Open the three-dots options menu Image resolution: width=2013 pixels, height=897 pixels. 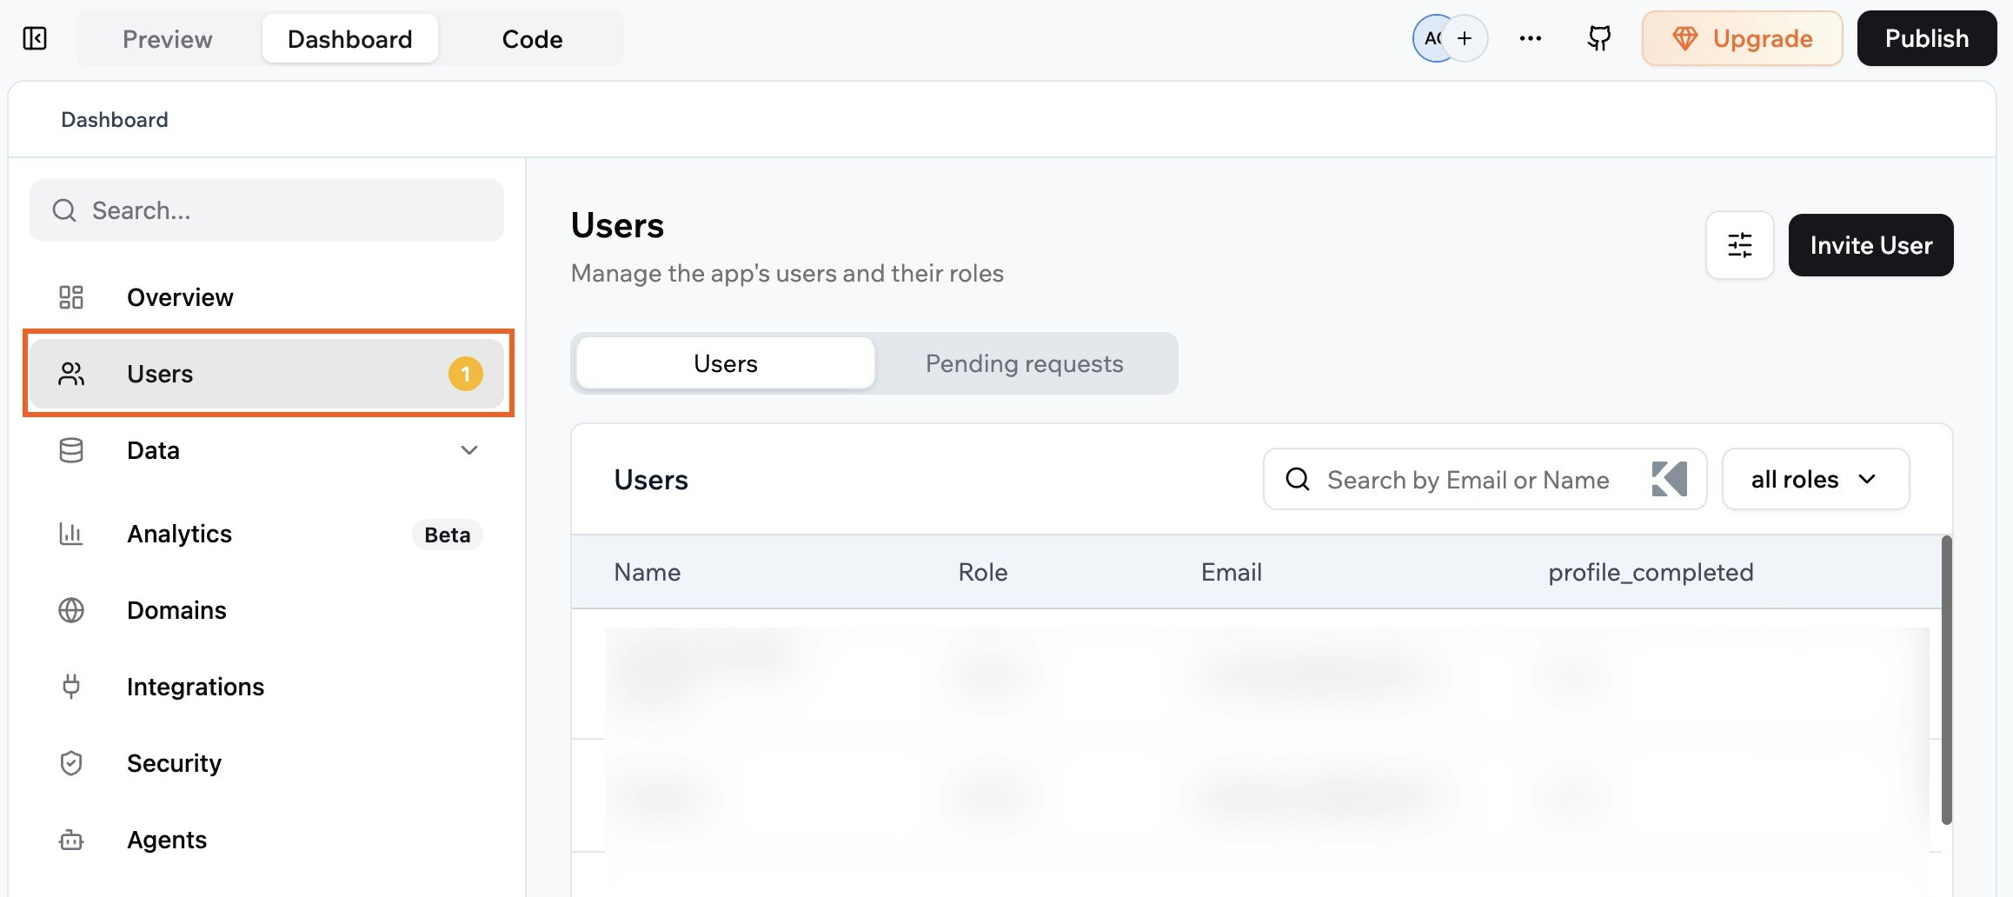tap(1530, 38)
